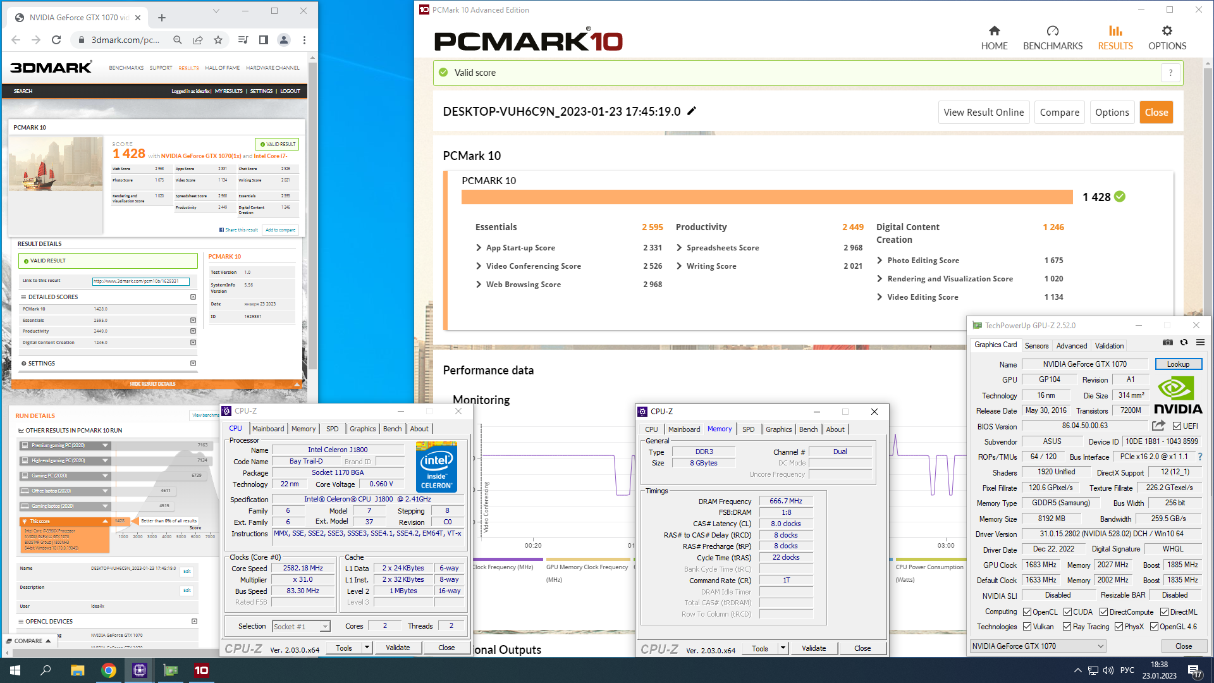
Task: Click the BIOS export share icon in GPU-Z
Action: [1158, 426]
